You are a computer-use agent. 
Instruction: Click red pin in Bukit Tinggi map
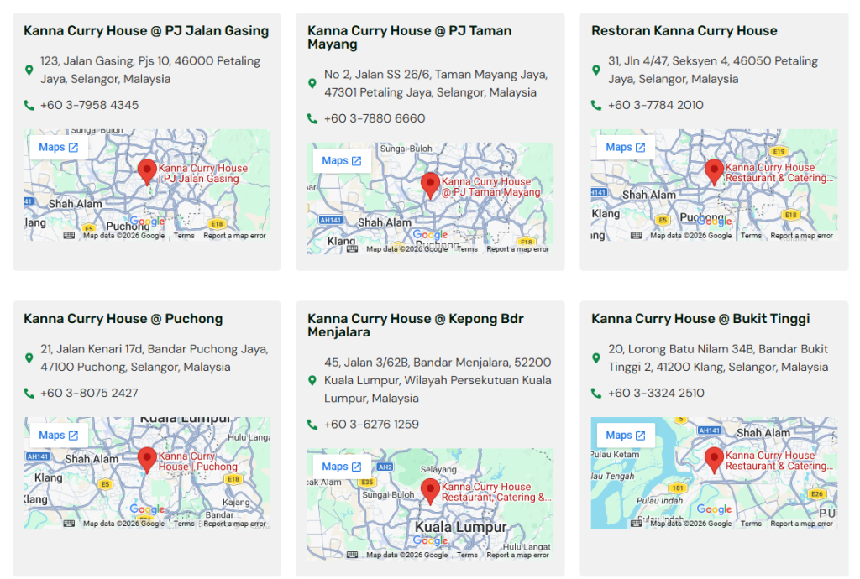pyautogui.click(x=715, y=459)
